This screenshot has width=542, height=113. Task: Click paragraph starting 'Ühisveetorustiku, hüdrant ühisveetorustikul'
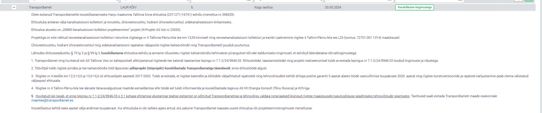tap(140, 45)
